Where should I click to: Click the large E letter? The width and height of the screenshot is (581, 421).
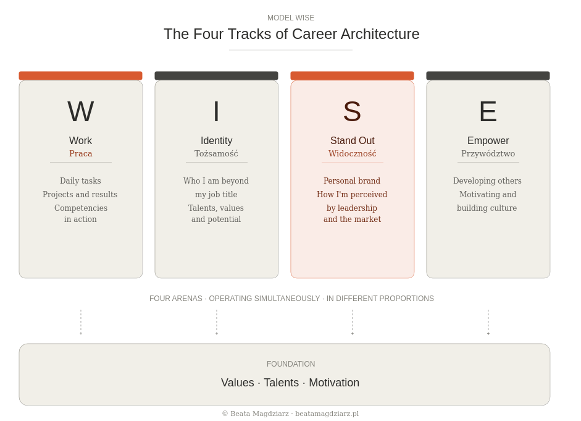pos(488,111)
